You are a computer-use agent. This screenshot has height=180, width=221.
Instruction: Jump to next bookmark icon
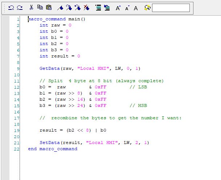[x=69, y=8]
